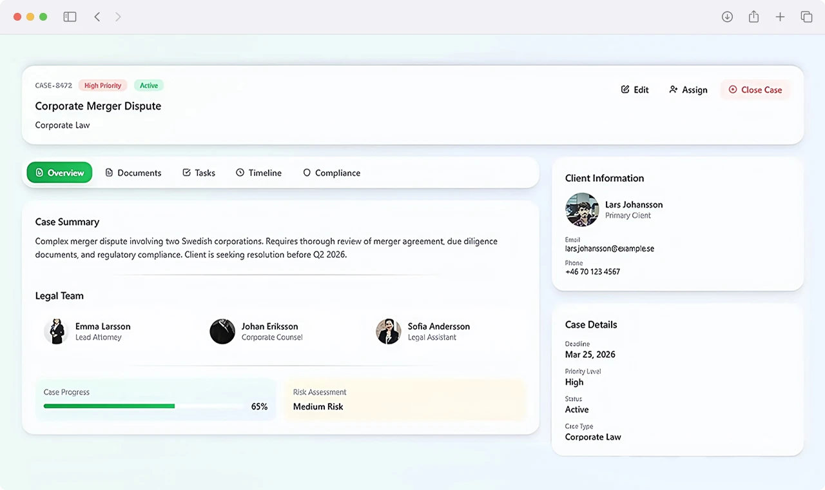This screenshot has width=825, height=490.
Task: Go back with the left chevron
Action: point(97,17)
